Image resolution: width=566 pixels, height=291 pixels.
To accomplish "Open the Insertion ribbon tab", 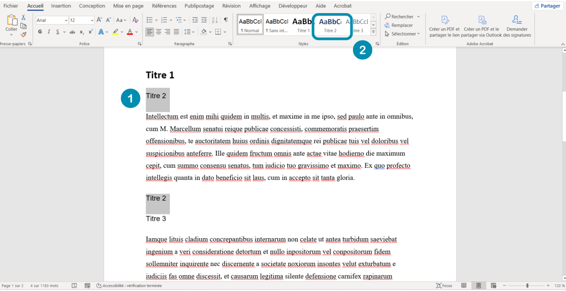I will tap(61, 6).
